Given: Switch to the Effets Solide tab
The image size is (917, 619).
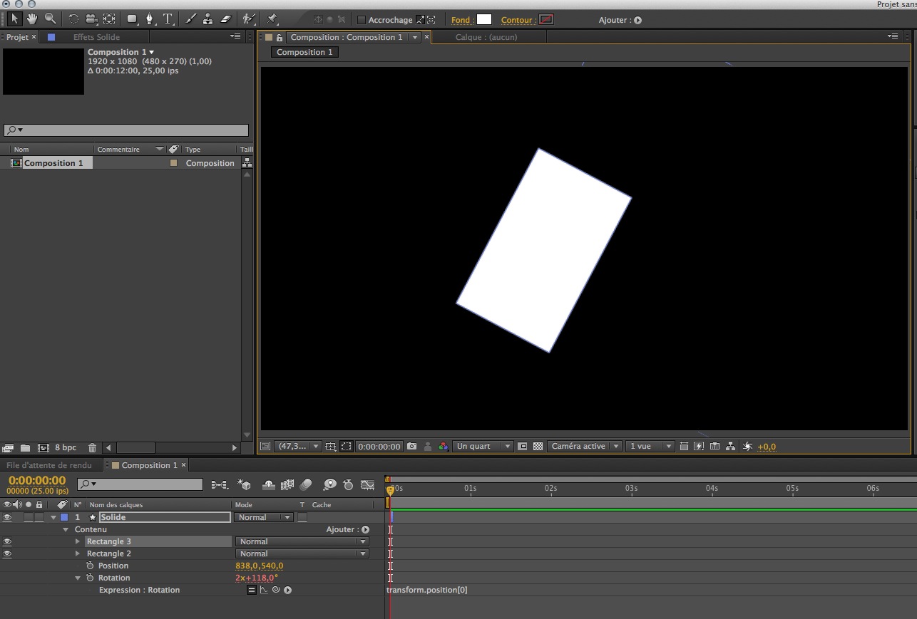Looking at the screenshot, I should point(96,37).
